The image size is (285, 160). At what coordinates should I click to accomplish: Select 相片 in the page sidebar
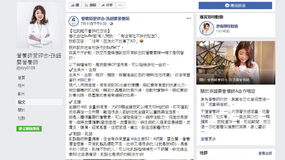tap(21, 86)
